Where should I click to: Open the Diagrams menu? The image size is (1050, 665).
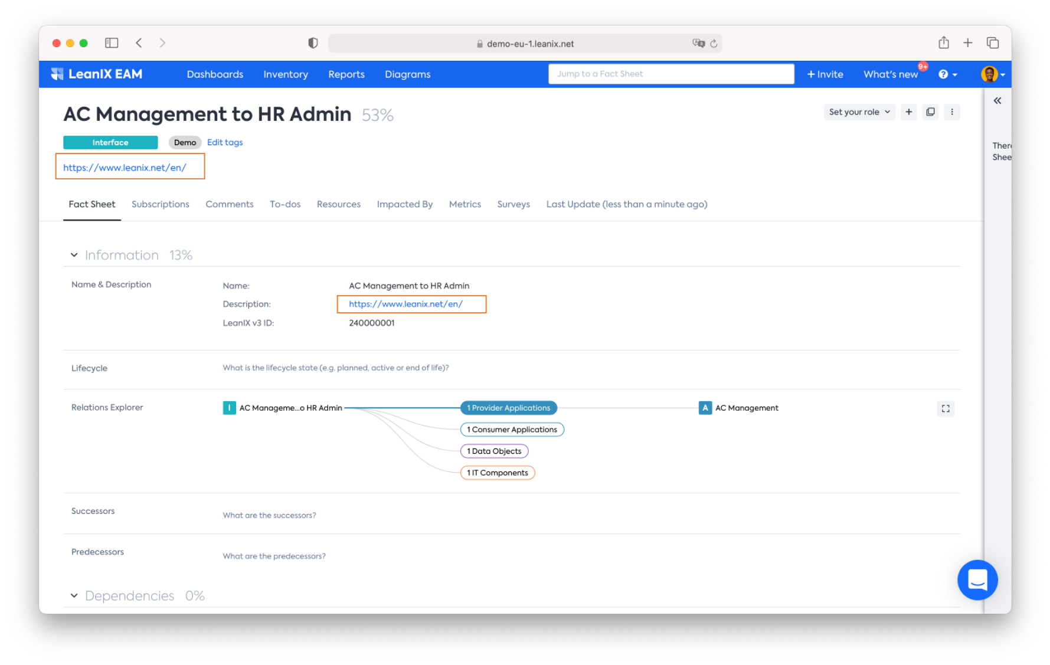pyautogui.click(x=408, y=74)
